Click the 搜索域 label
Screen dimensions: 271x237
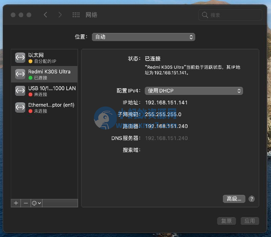[132, 150]
